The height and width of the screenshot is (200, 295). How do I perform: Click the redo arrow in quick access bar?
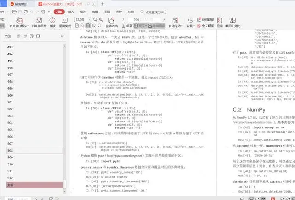[37, 12]
